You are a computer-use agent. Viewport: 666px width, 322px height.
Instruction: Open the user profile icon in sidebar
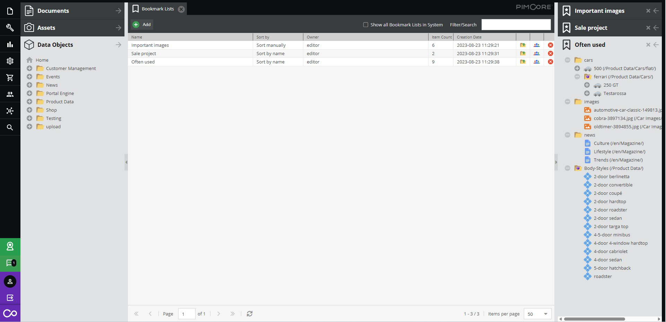(10, 281)
